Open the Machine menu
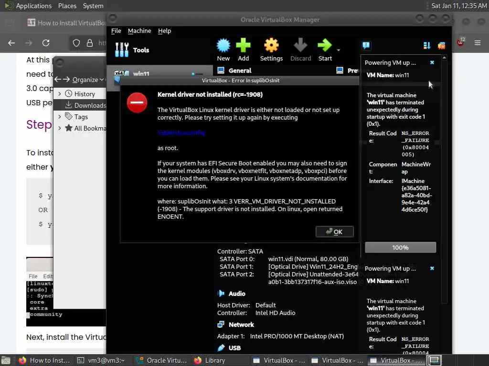Viewport: 489px width, 366px height. tap(139, 31)
